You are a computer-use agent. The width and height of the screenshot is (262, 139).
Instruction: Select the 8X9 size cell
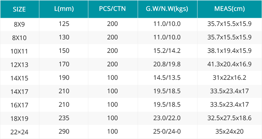coord(20,25)
